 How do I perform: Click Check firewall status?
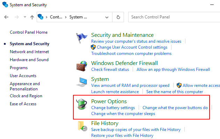pyautogui.click(x=110, y=69)
